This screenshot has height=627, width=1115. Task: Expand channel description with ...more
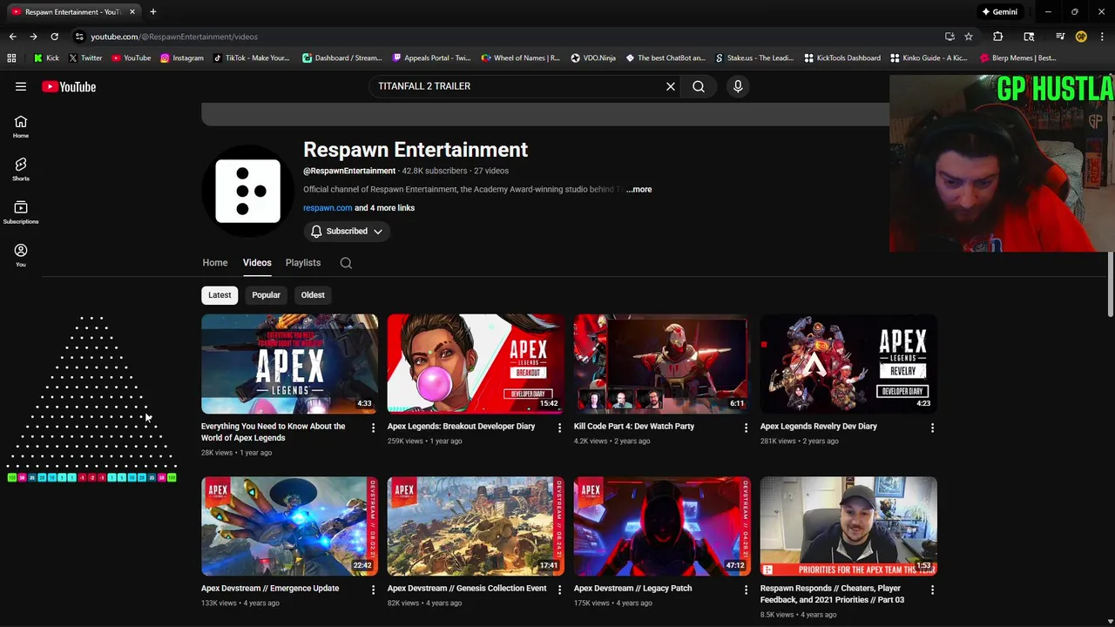pos(639,189)
